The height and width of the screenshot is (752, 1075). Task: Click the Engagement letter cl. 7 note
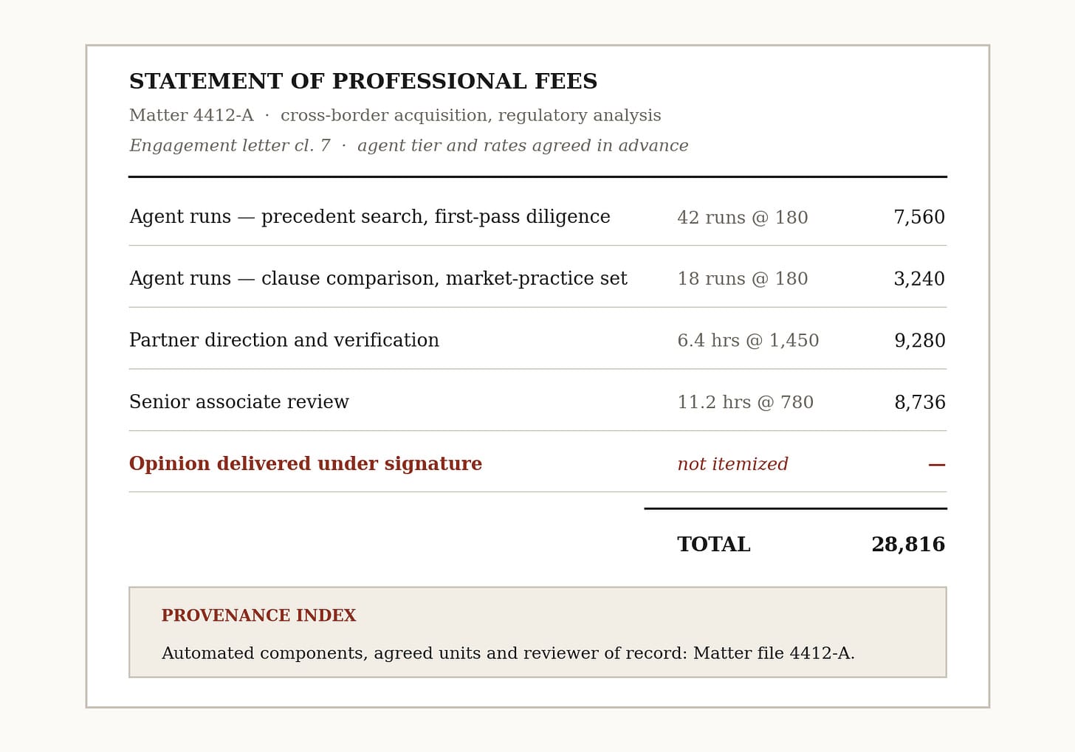(409, 146)
